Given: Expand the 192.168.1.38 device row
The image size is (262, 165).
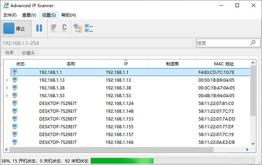Looking at the screenshot, I should [7, 88].
